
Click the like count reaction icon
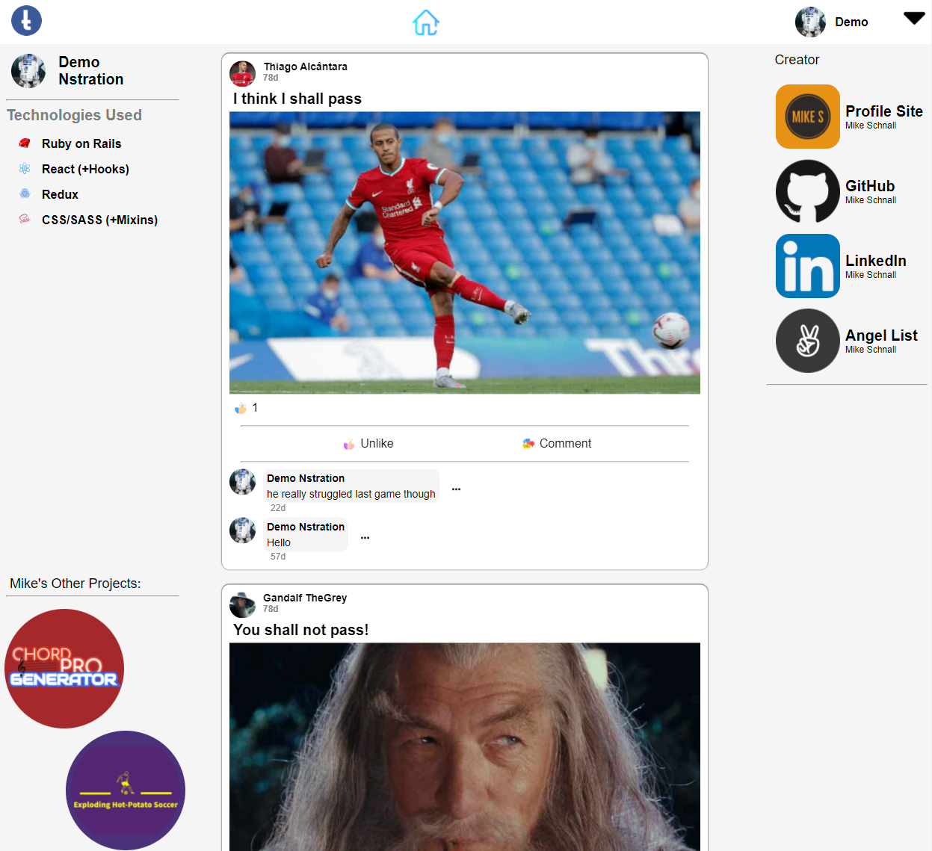pos(241,408)
